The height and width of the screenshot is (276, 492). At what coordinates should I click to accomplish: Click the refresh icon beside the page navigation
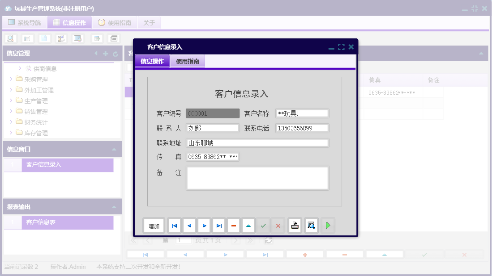pos(268,240)
